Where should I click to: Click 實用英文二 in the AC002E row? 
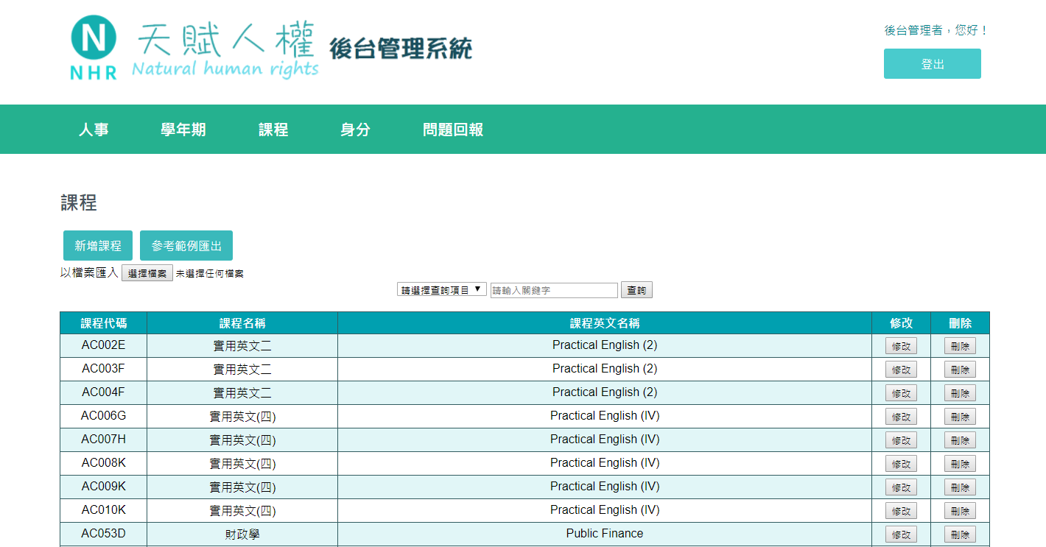242,346
